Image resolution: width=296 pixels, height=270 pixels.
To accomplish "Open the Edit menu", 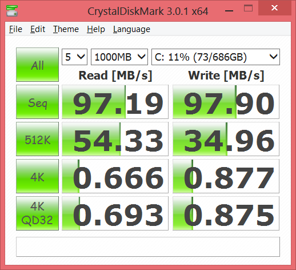I will [x=38, y=29].
